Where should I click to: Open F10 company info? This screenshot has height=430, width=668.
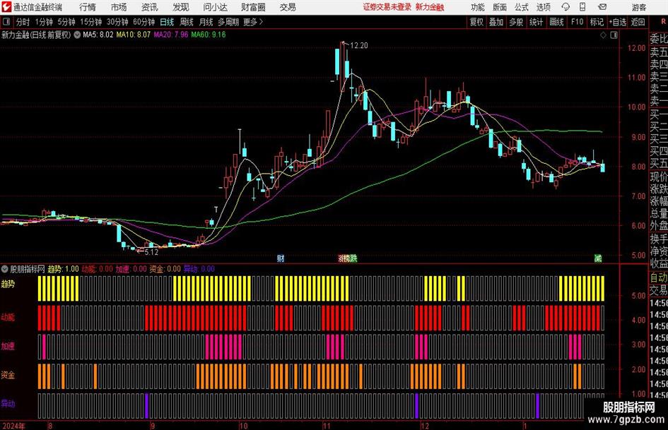tap(578, 22)
